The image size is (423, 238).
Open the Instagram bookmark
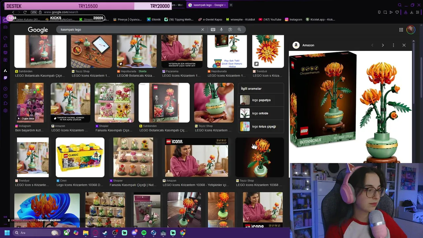[293, 20]
